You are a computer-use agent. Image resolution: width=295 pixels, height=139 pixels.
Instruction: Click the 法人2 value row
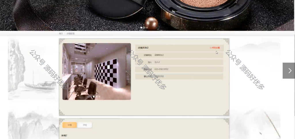(x=179, y=62)
